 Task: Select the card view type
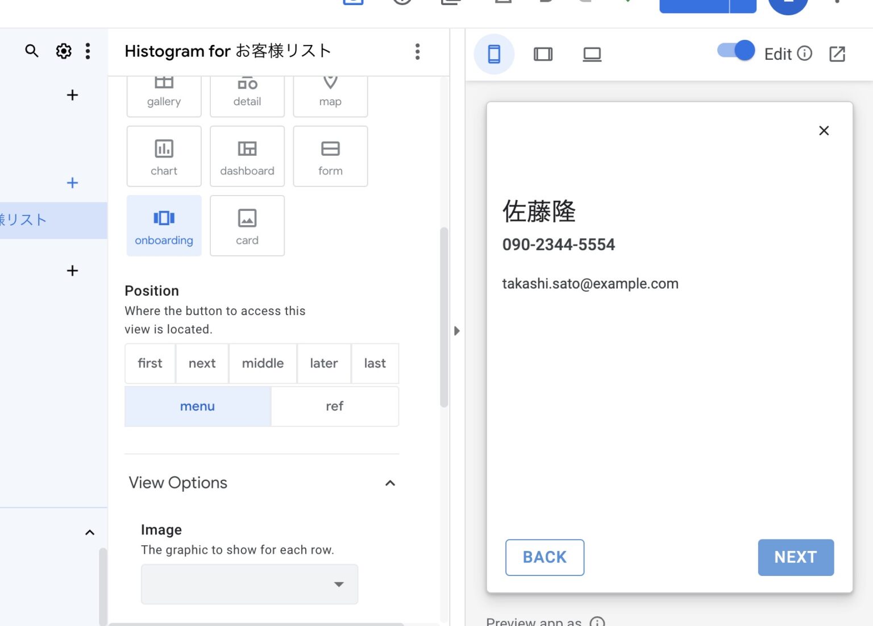[247, 226]
